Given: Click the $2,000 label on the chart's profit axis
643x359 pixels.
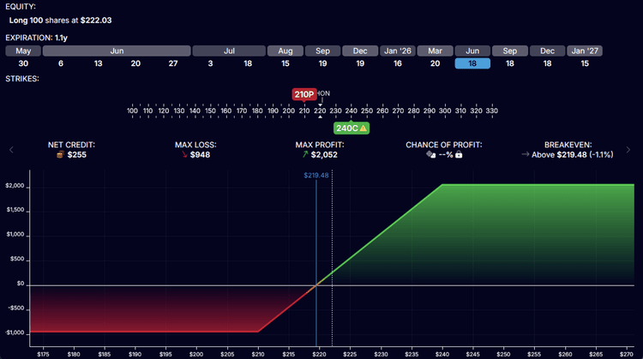Looking at the screenshot, I should tap(15, 186).
